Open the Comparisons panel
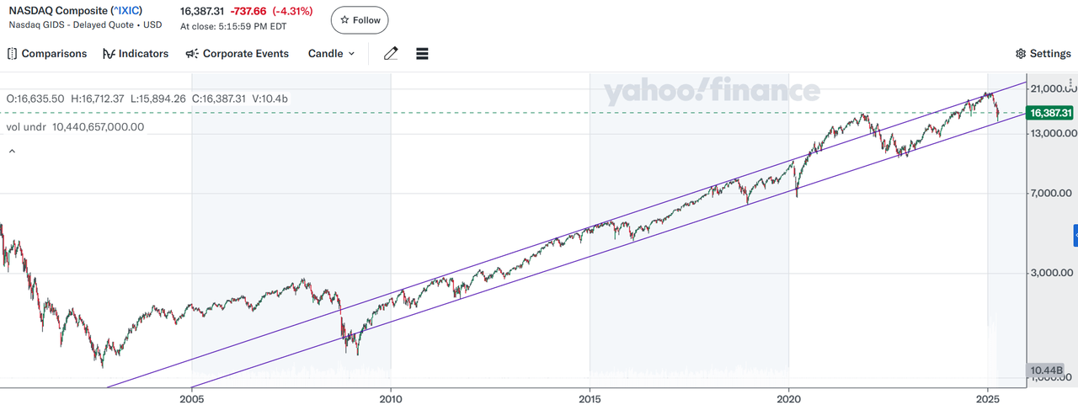The height and width of the screenshot is (405, 1078). click(x=47, y=54)
